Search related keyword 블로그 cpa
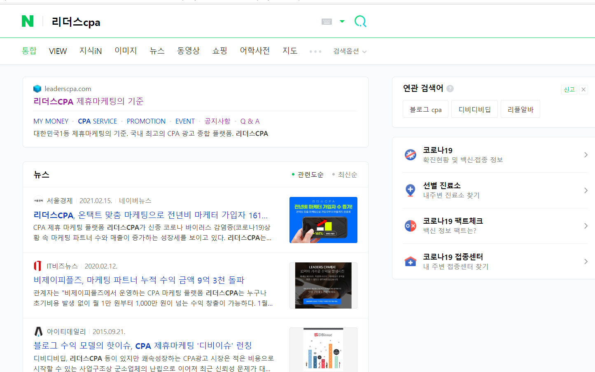This screenshot has width=595, height=372. point(425,109)
